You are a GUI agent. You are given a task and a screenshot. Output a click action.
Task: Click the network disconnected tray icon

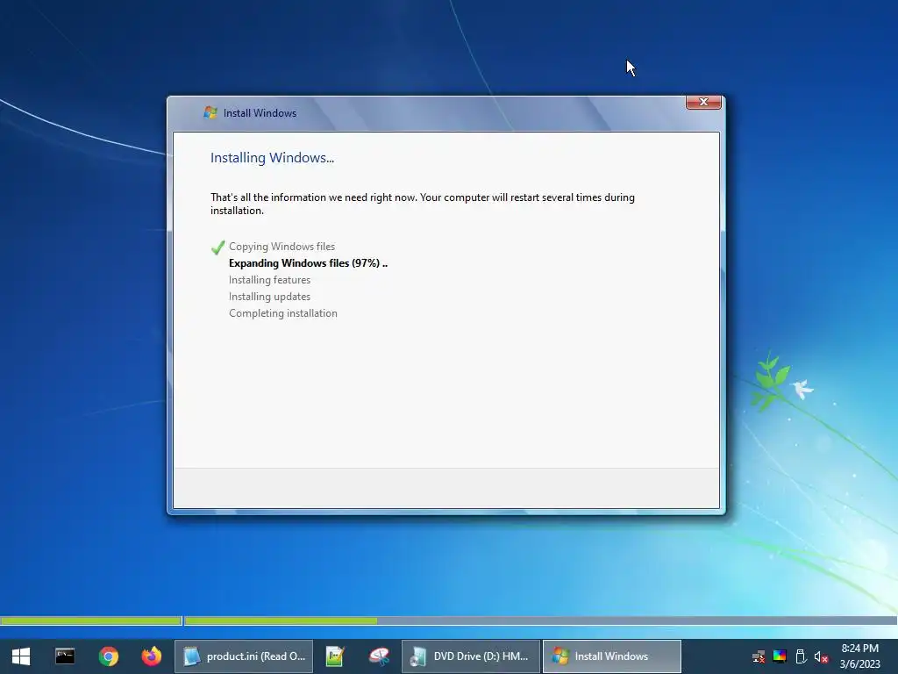point(759,656)
